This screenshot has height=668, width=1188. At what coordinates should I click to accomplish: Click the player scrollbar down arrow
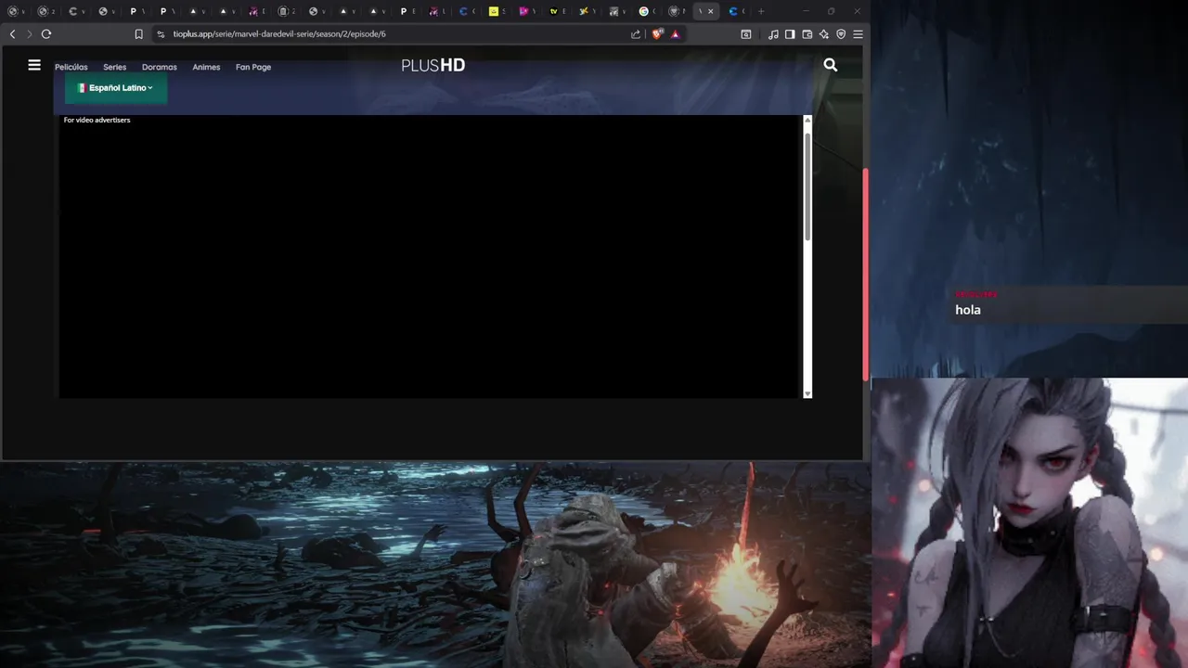pyautogui.click(x=807, y=393)
